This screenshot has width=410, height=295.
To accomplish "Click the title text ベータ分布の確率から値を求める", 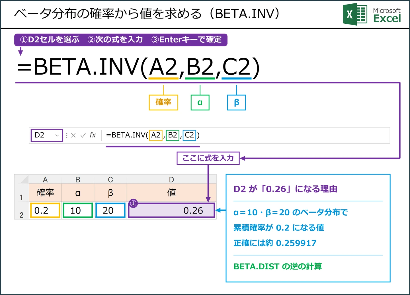I will click(x=108, y=14).
